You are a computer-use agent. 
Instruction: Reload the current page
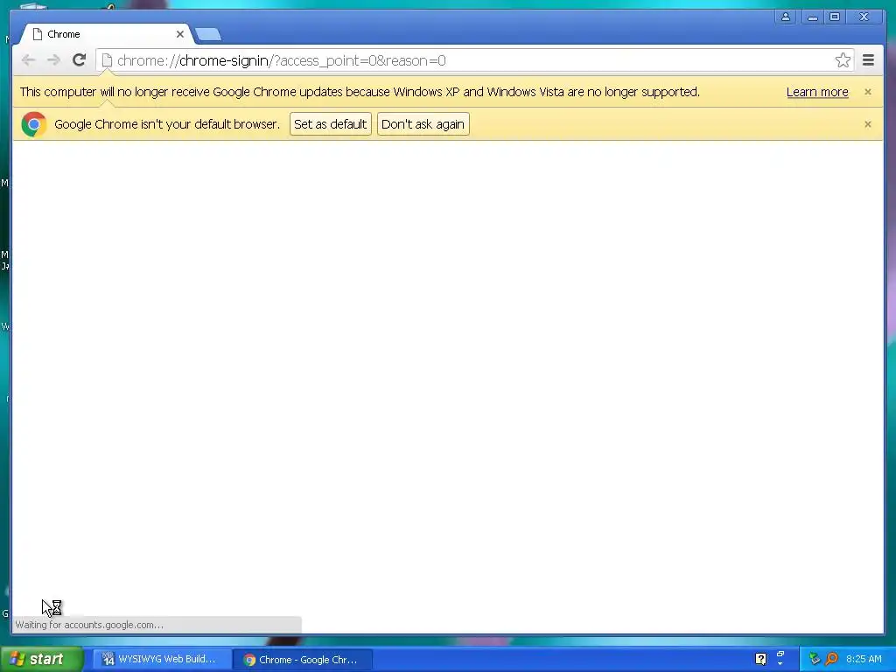point(79,60)
